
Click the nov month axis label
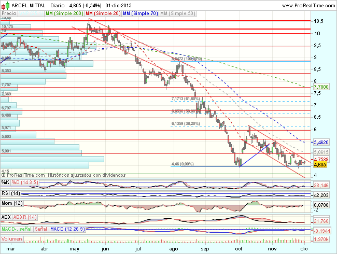272,249
